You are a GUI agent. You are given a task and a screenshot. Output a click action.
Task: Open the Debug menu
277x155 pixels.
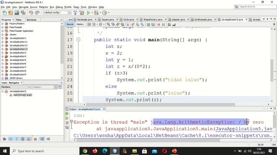click(59, 7)
